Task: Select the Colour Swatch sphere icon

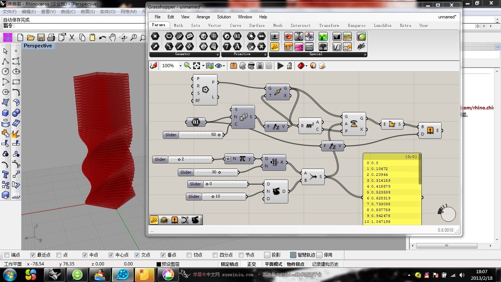Action: (361, 36)
